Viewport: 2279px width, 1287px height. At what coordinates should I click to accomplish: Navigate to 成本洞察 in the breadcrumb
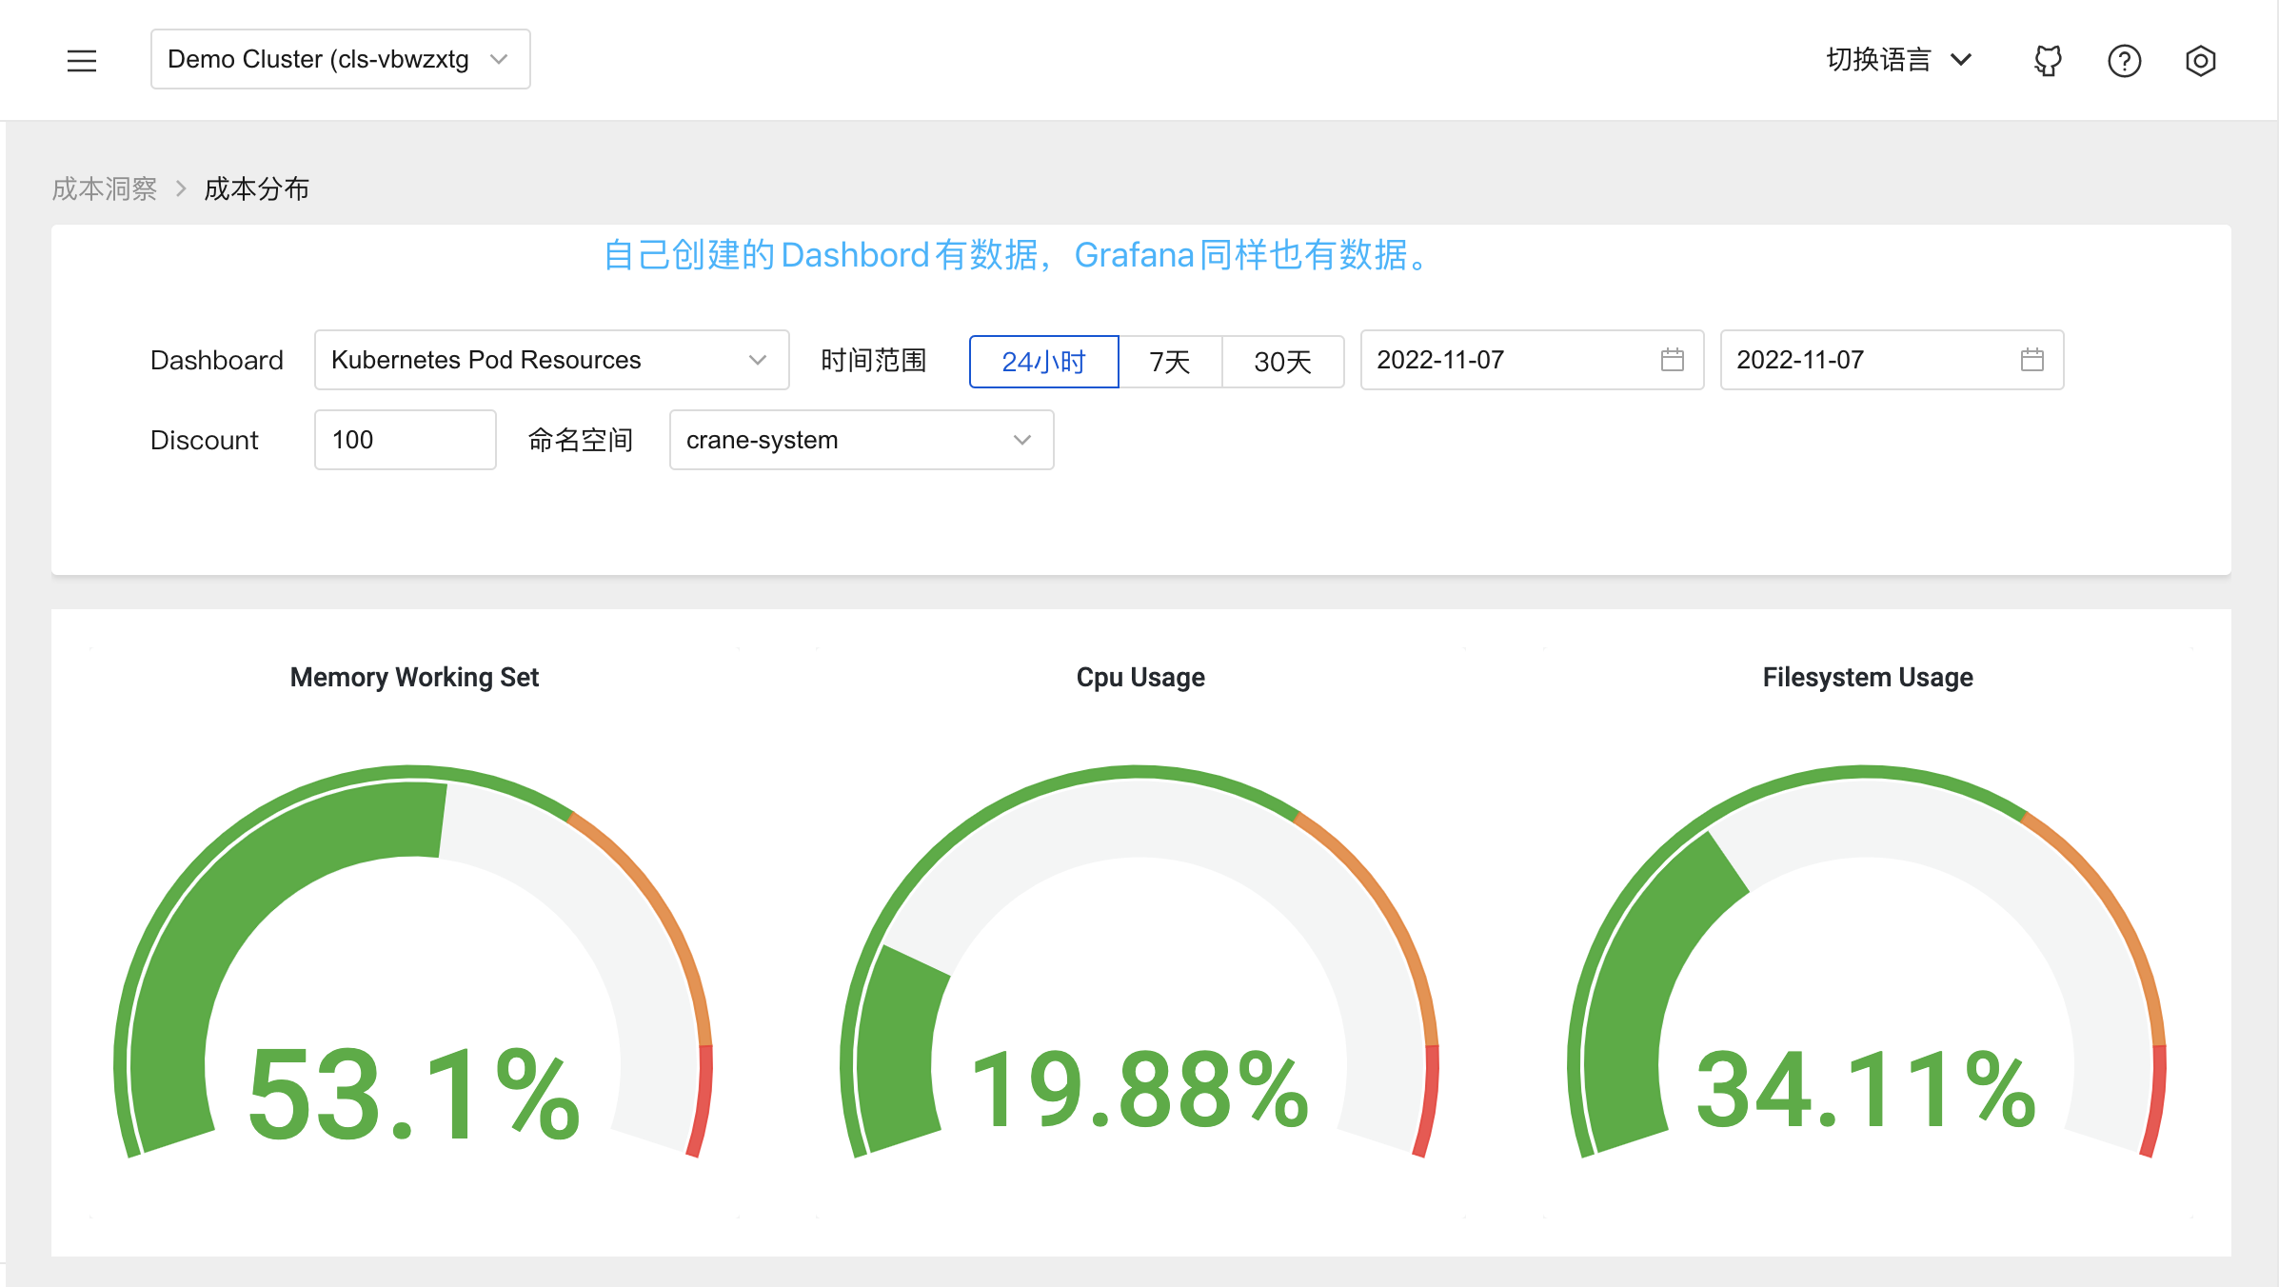coord(105,188)
